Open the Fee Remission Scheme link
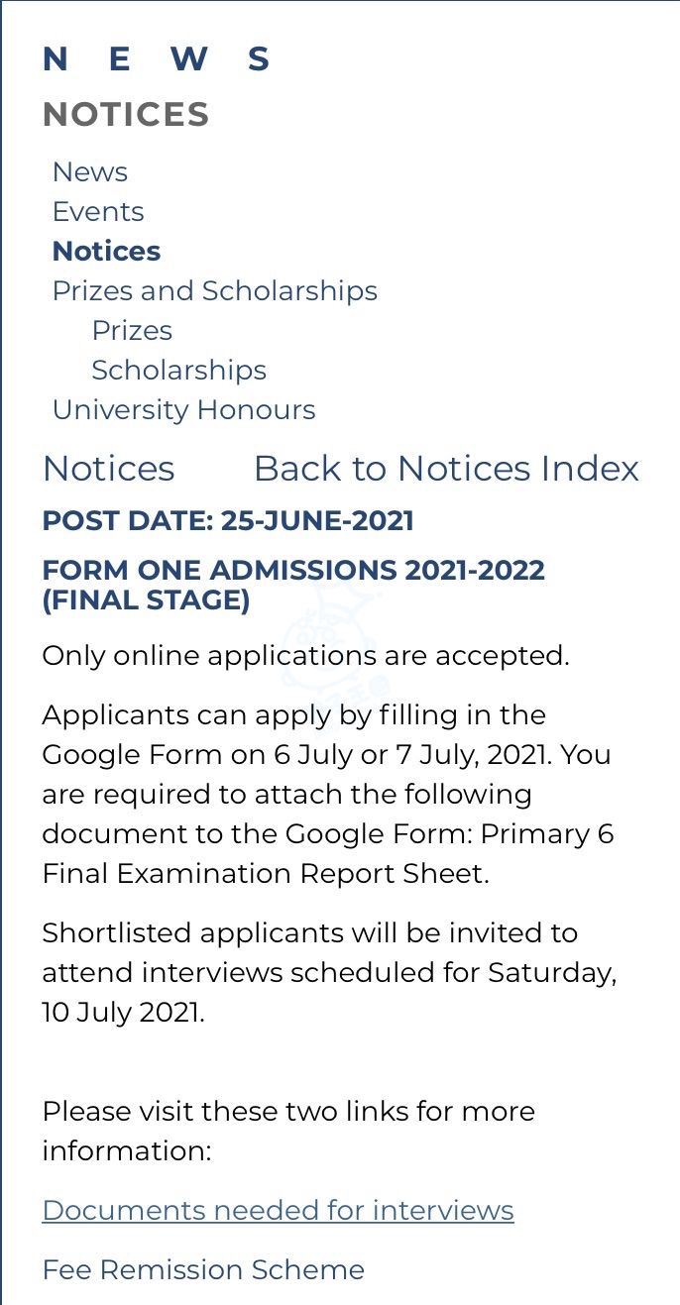 (x=203, y=1270)
